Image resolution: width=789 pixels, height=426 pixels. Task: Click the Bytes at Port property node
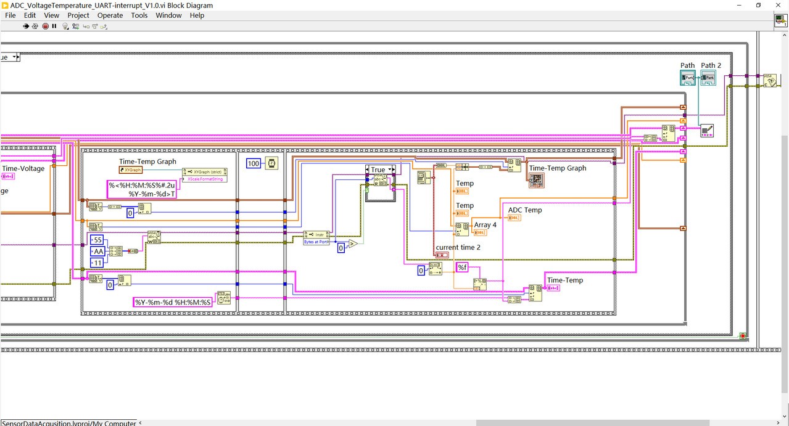(317, 239)
